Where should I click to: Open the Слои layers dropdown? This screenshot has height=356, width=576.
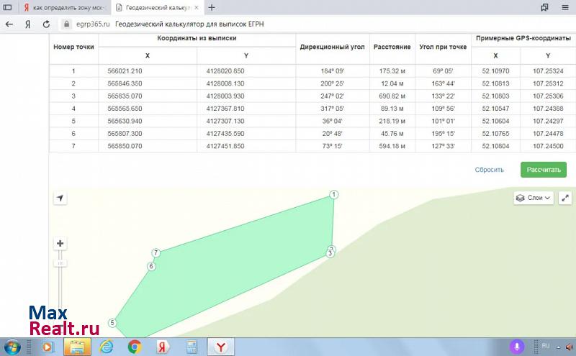pyautogui.click(x=534, y=198)
